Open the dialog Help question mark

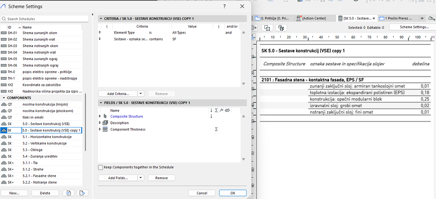click(x=224, y=7)
